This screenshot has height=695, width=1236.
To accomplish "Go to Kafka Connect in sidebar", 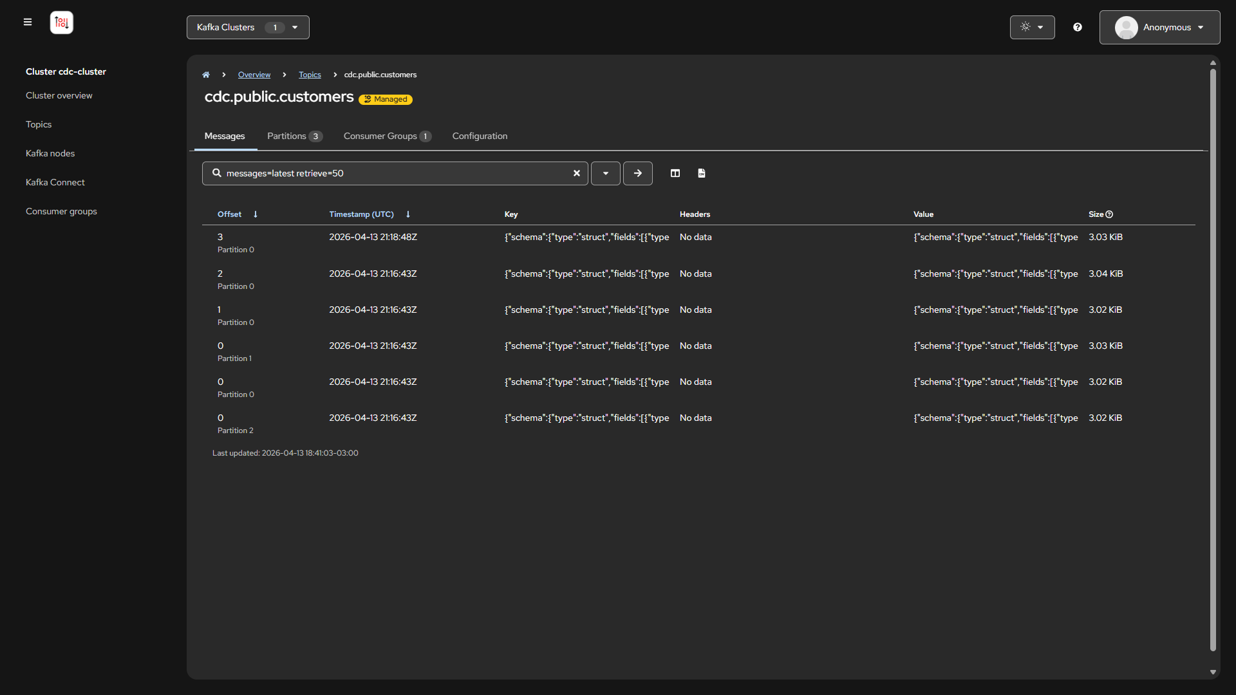I will click(x=55, y=182).
